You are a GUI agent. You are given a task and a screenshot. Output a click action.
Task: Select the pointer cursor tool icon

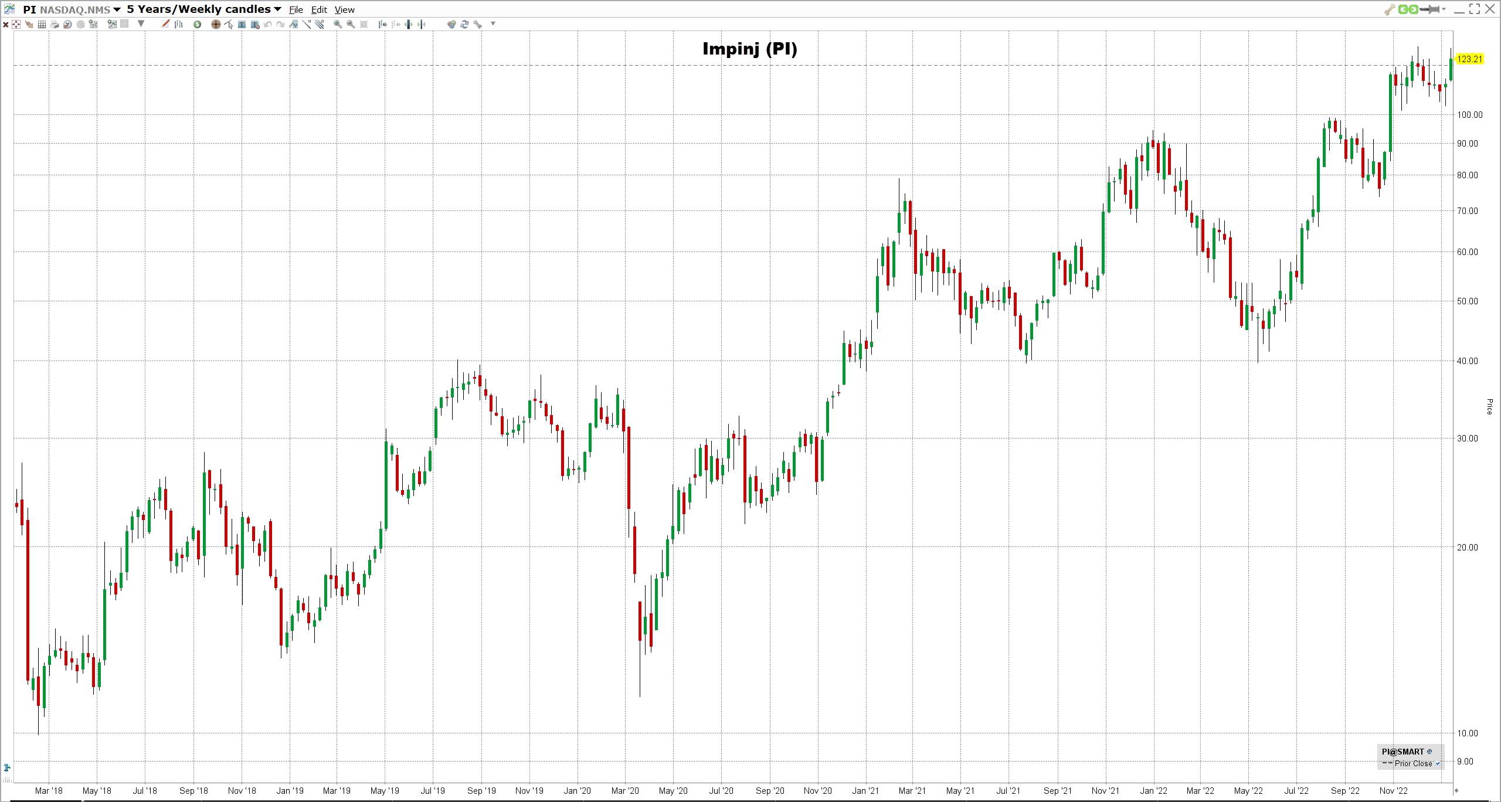tap(229, 24)
